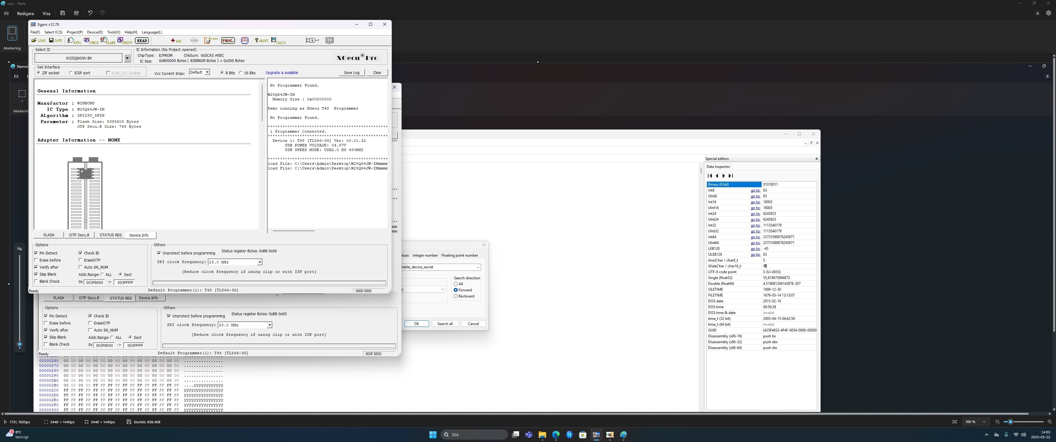The width and height of the screenshot is (1056, 442).
Task: Click the SAVE icon in Xgpro toolbar
Action: [x=55, y=40]
